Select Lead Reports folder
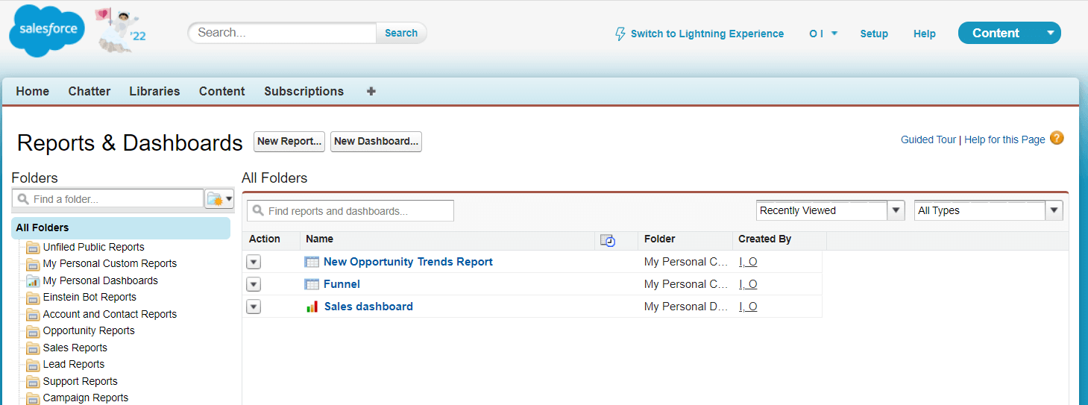 point(73,364)
